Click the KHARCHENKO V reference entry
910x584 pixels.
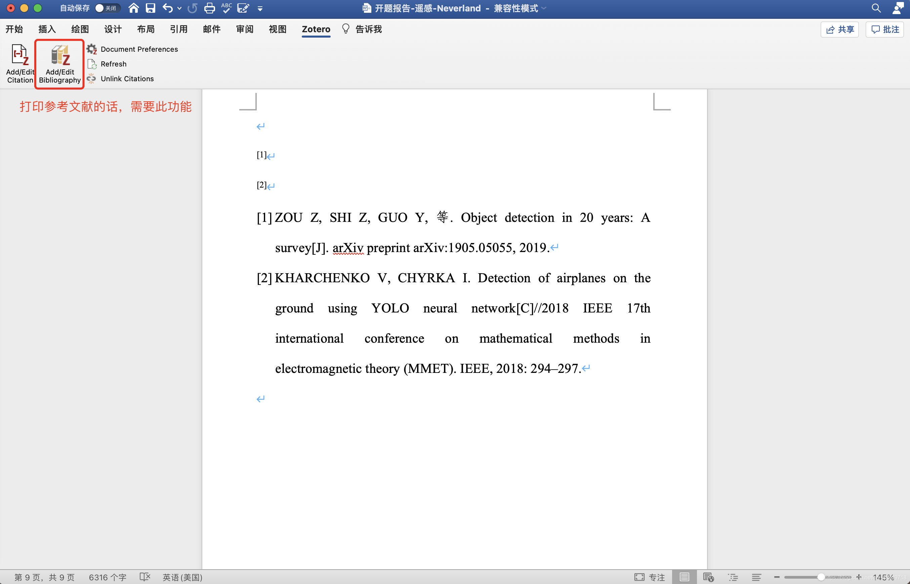(453, 323)
